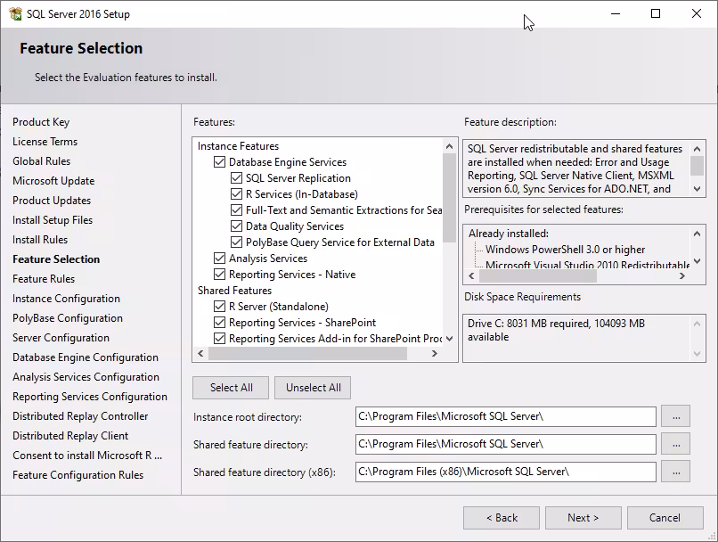Select Install Setup Files step

pyautogui.click(x=53, y=220)
